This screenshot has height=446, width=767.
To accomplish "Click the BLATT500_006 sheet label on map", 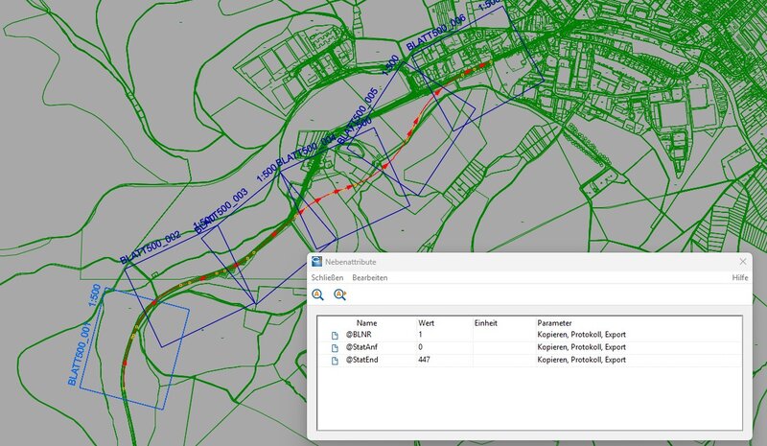I will coord(436,34).
